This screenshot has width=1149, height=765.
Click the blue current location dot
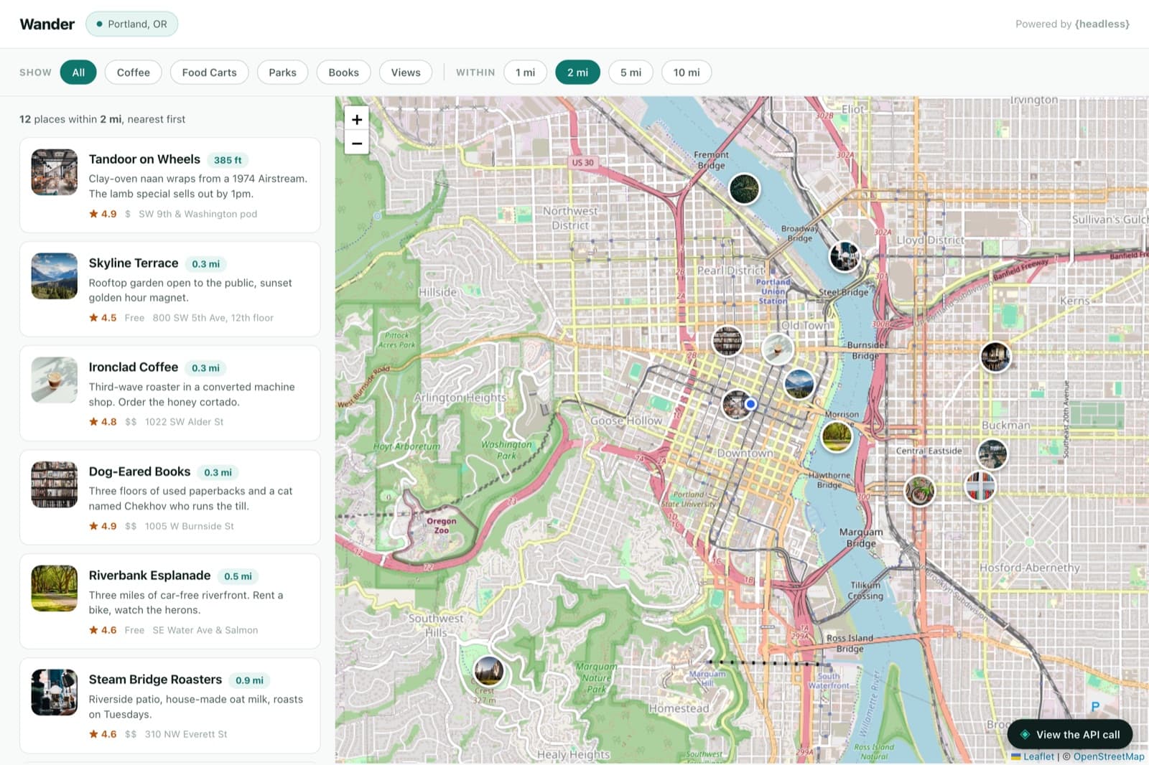[x=751, y=404]
